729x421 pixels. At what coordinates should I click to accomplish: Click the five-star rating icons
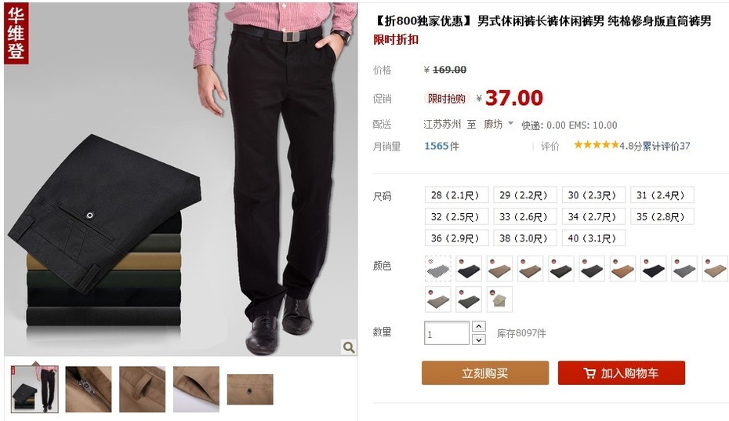tap(596, 145)
